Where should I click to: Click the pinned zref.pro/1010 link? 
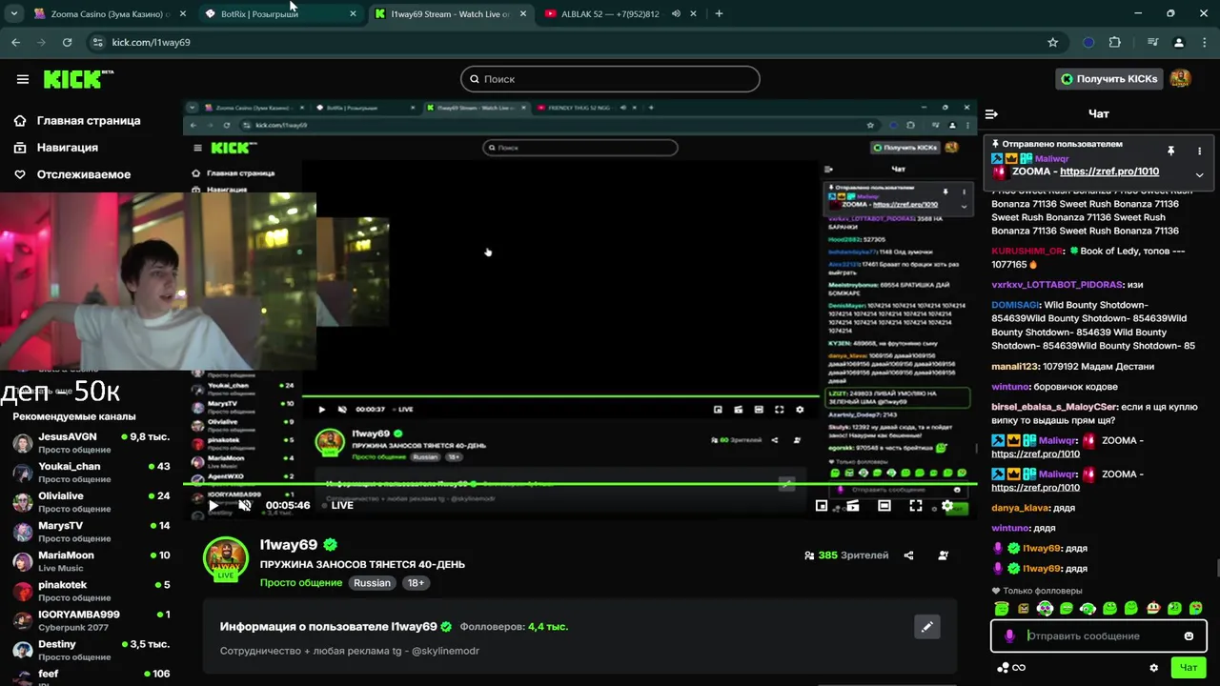1109,171
